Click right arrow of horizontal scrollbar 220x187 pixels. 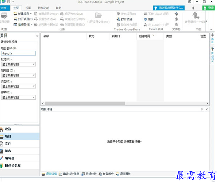point(207,103)
